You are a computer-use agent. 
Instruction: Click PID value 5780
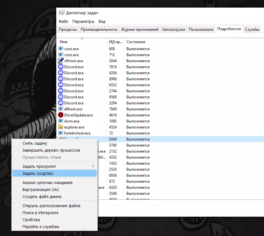(113, 145)
